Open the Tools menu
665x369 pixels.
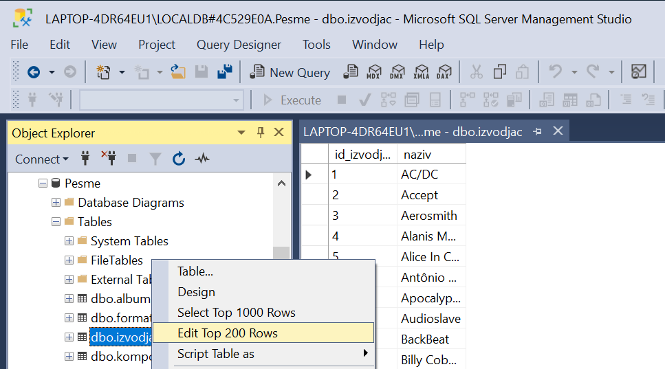[316, 45]
